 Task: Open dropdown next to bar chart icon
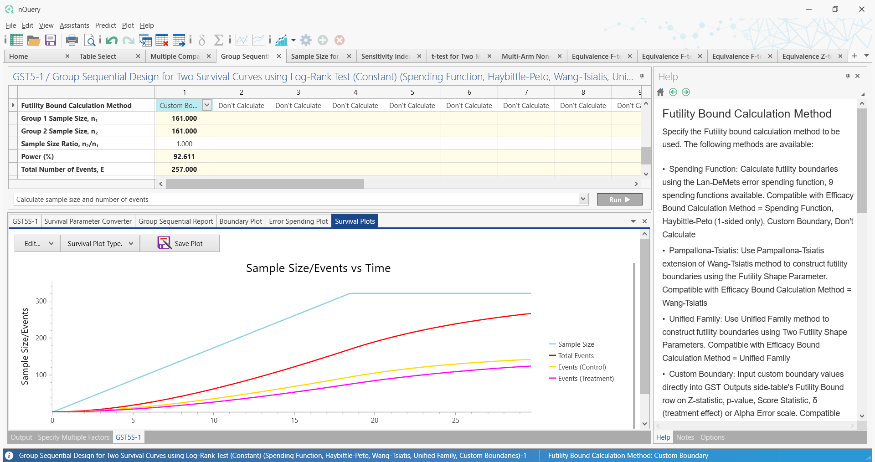point(293,40)
